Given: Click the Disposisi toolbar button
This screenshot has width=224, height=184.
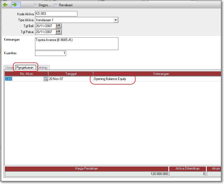Looking at the screenshot, I should pos(42,5).
